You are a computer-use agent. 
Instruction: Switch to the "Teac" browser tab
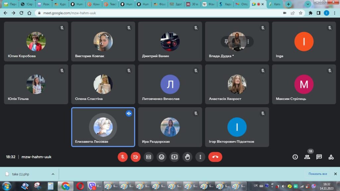click(111, 4)
